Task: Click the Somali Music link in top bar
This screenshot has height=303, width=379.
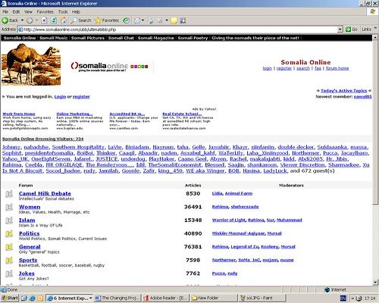Action: click(x=54, y=38)
